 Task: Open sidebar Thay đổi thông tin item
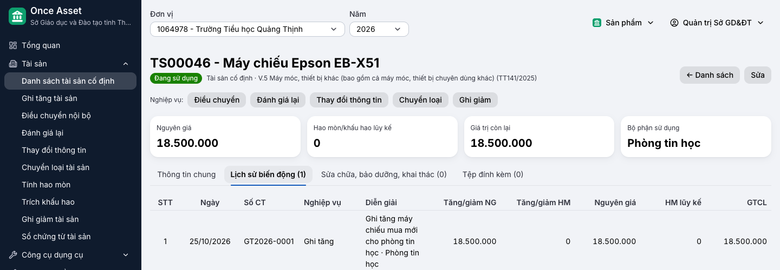point(70,150)
